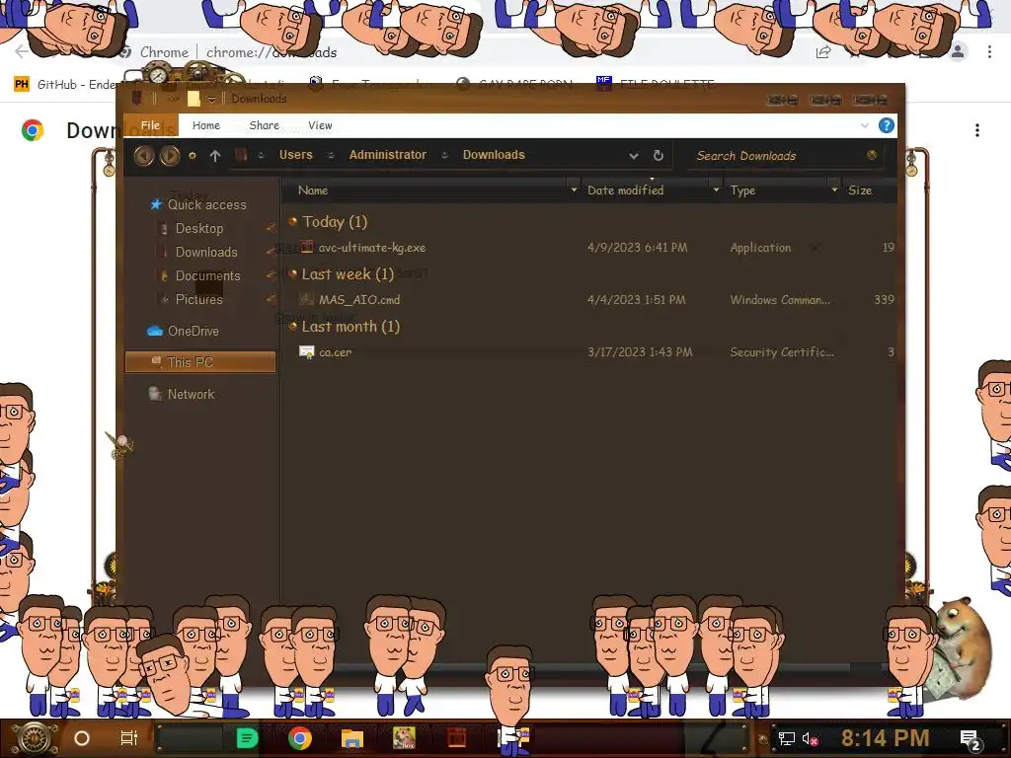Go forward using Explorer's forward arrow
Viewport: 1011px width, 758px height.
pyautogui.click(x=170, y=155)
